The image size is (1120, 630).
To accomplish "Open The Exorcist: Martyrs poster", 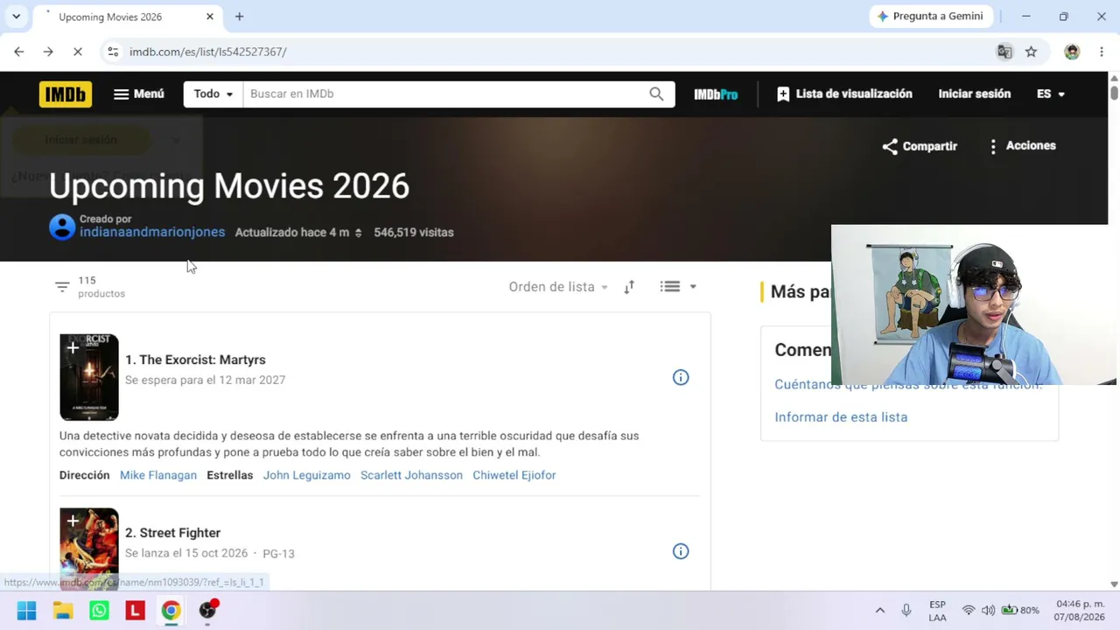I will coord(89,377).
